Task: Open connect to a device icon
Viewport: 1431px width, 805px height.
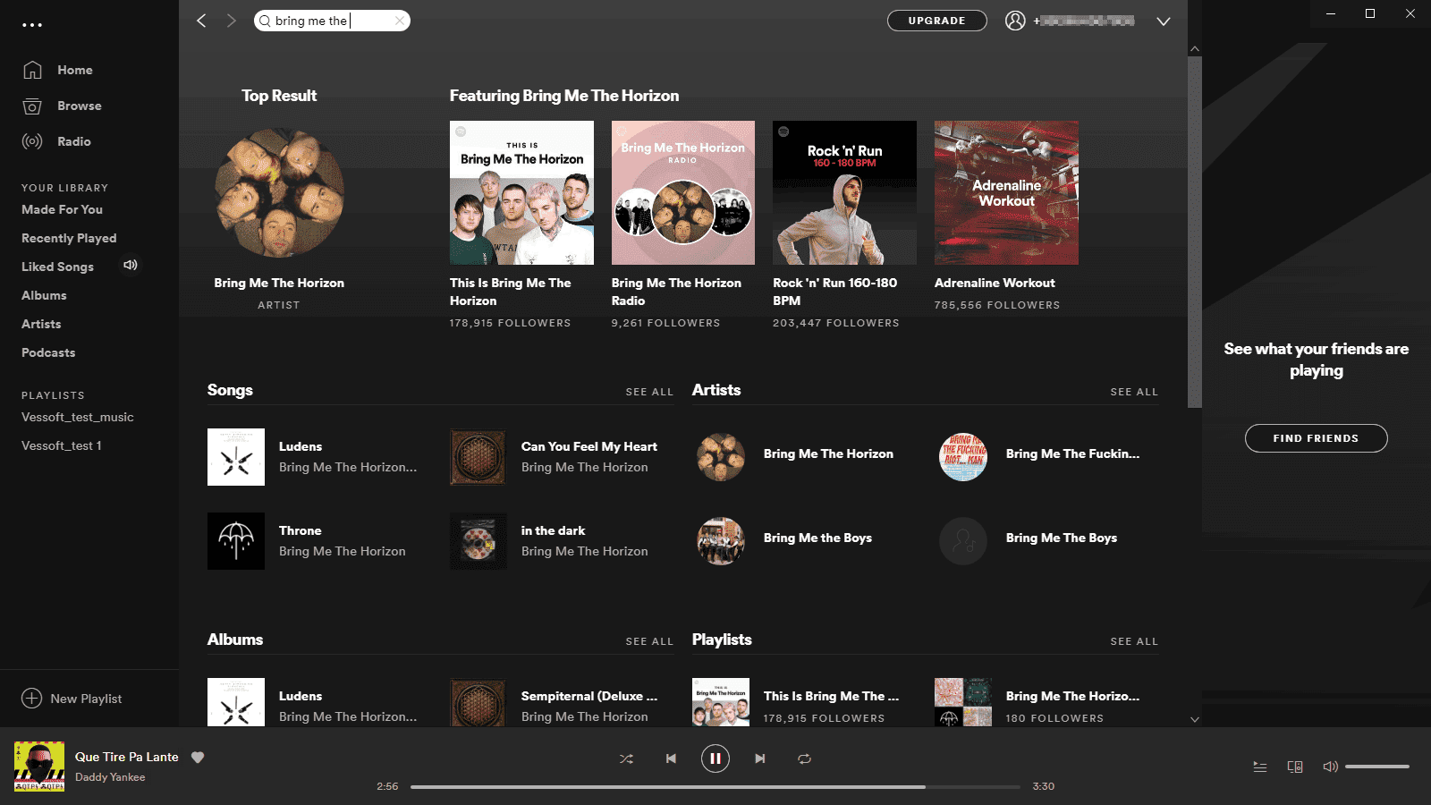Action: [x=1294, y=767]
